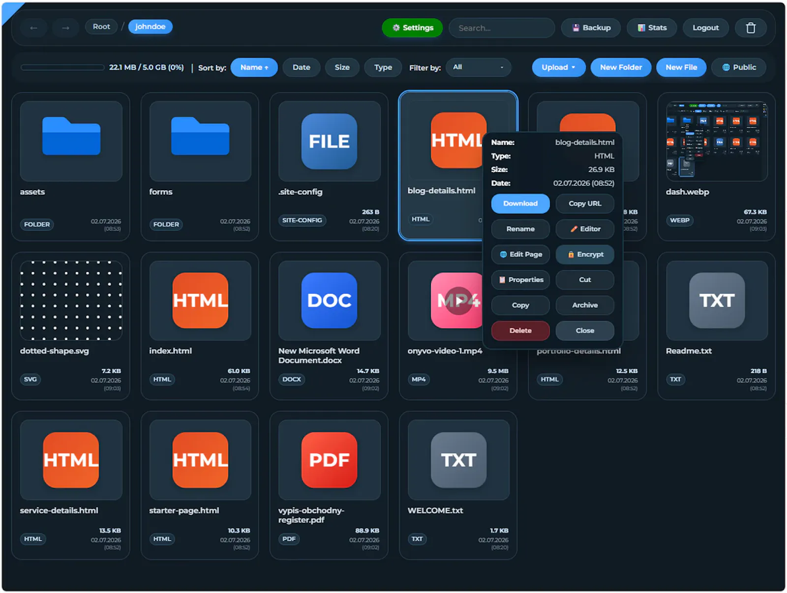787x593 pixels.
Task: Encrypt the file via context menu
Action: (585, 255)
